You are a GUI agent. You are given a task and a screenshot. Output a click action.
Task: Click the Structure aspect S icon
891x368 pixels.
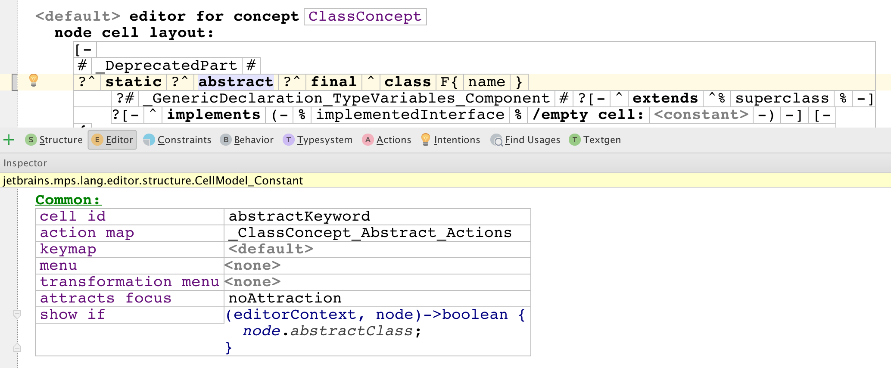[31, 140]
